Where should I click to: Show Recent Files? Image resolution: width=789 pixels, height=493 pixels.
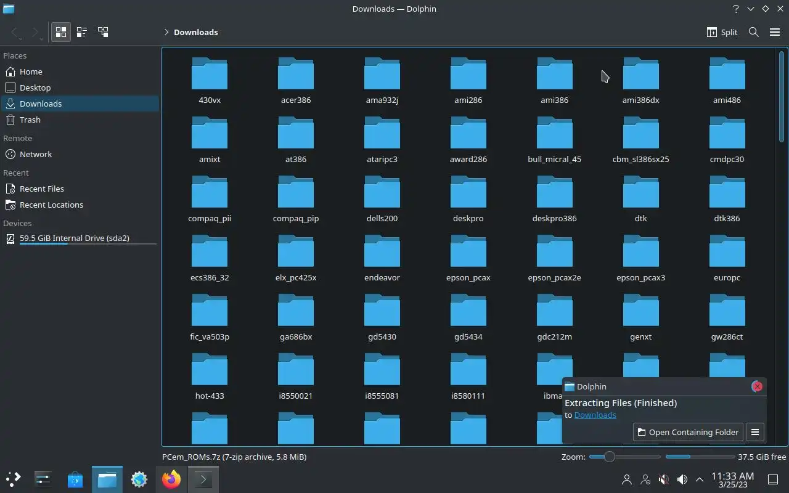point(80,189)
